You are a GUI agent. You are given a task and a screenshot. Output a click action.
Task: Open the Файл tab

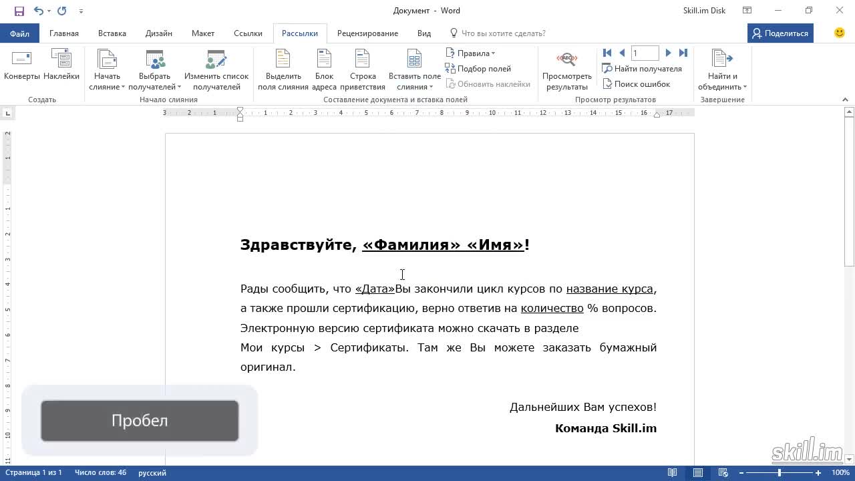tap(19, 33)
